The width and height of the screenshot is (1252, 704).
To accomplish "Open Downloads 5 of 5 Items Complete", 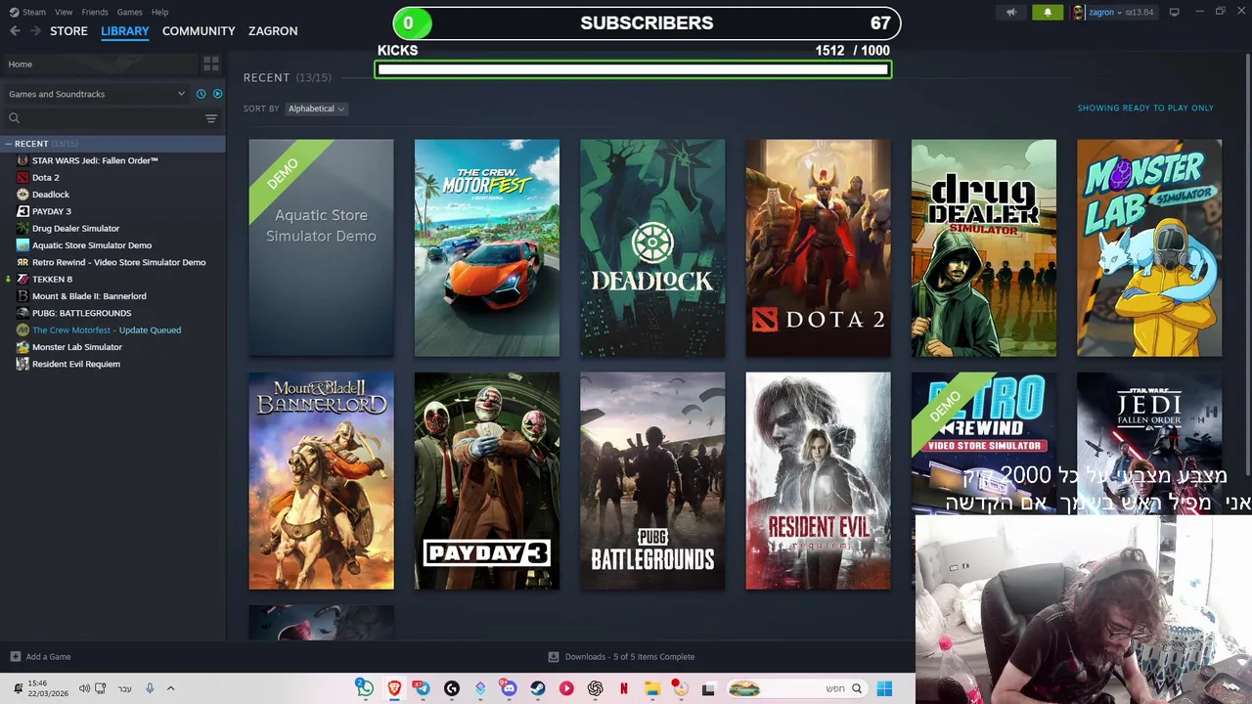I will [x=630, y=656].
